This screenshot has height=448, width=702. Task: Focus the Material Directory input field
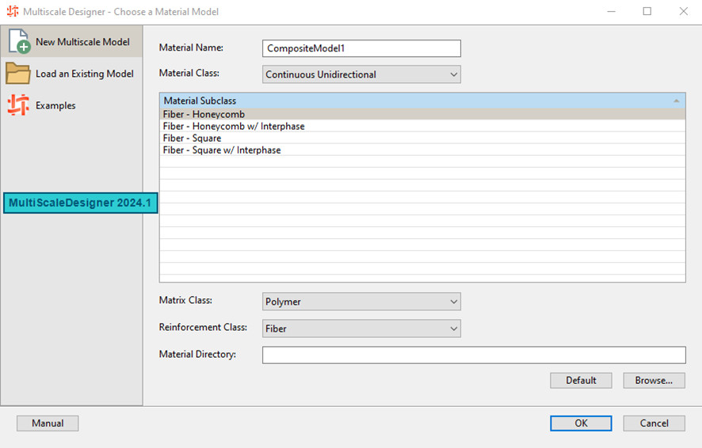coord(474,355)
